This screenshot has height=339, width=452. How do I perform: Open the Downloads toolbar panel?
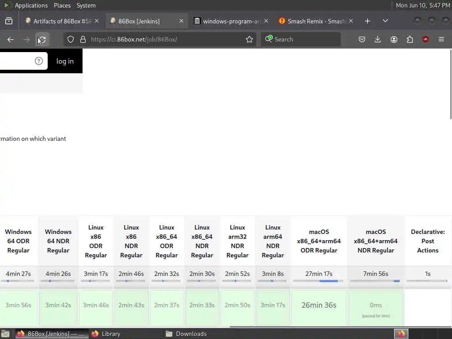coord(378,39)
